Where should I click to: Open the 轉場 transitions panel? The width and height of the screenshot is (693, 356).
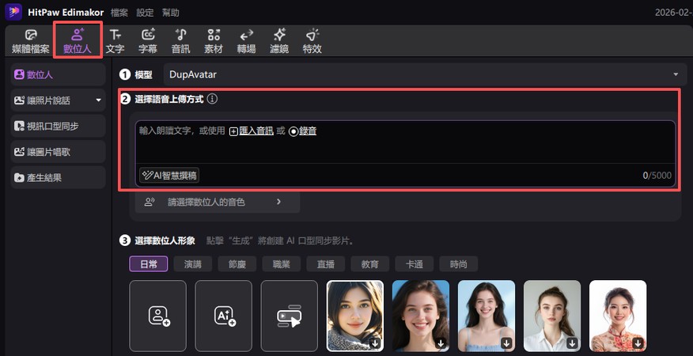click(246, 42)
